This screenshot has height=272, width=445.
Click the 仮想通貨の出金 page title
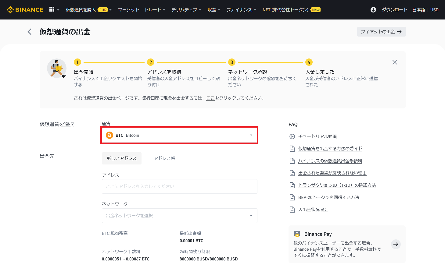(x=65, y=32)
